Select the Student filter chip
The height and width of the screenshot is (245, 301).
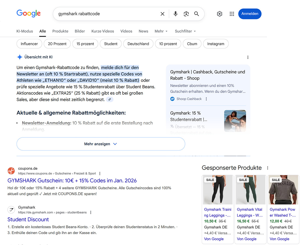pos(111,44)
